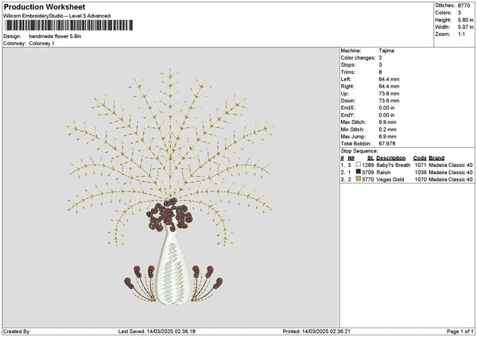
Task: Click the Vegas Gold color swatch
Action: (359, 180)
